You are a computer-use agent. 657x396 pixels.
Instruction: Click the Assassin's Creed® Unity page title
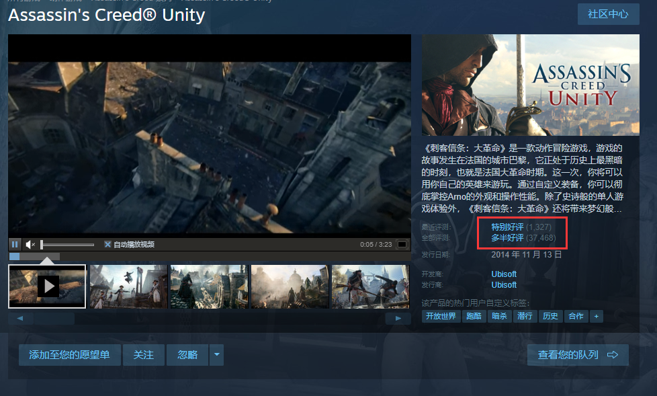pos(106,15)
